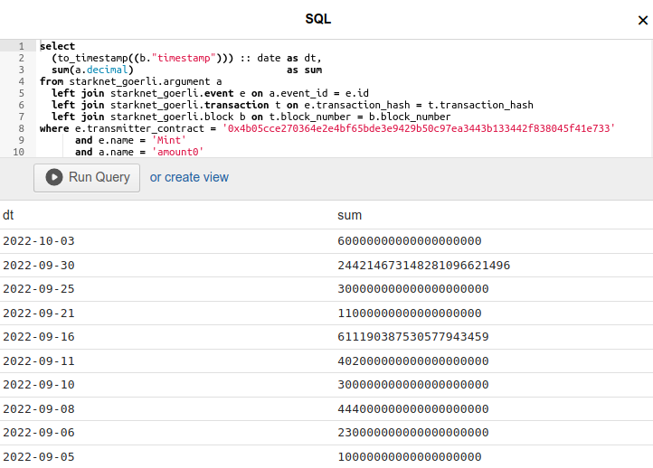Click 'starknet_goerli.argument' on line 4
The height and width of the screenshot is (468, 653).
coord(139,81)
